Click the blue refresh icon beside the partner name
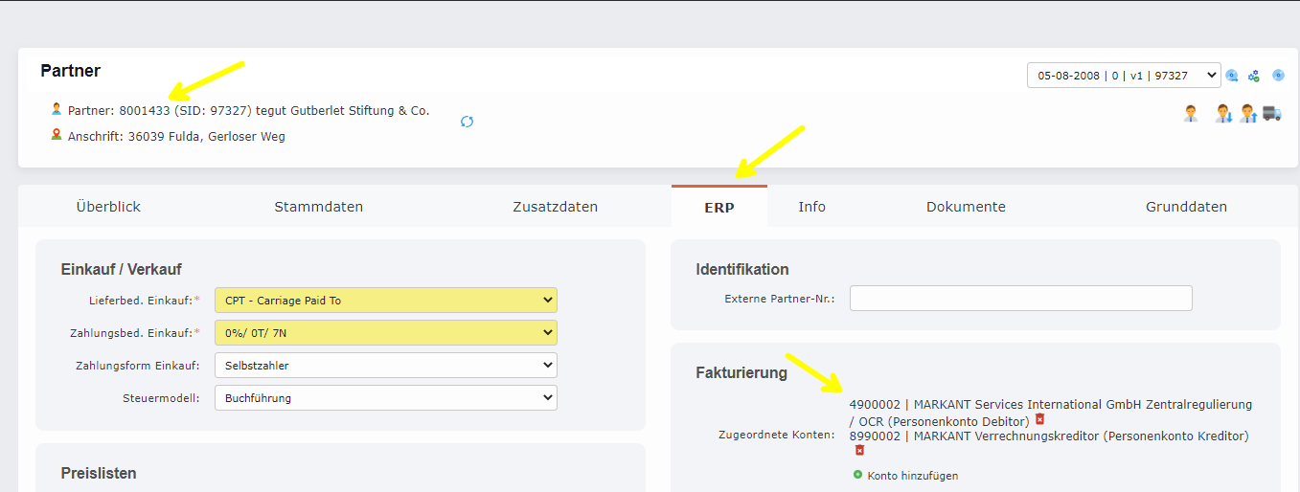This screenshot has height=492, width=1300. (467, 122)
